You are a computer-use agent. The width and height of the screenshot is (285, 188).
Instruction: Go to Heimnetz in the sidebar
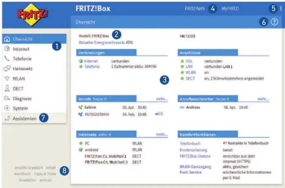pyautogui.click(x=34, y=69)
